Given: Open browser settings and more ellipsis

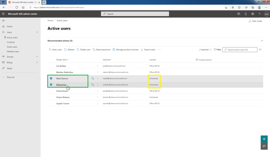Looking at the screenshot, I should (x=266, y=7).
